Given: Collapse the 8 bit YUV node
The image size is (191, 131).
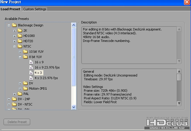Looking at the screenshot, I should (20, 57).
